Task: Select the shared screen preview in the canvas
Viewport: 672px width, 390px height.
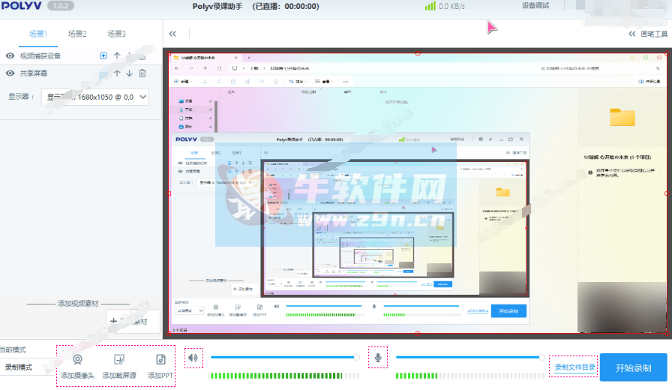Action: [418, 193]
